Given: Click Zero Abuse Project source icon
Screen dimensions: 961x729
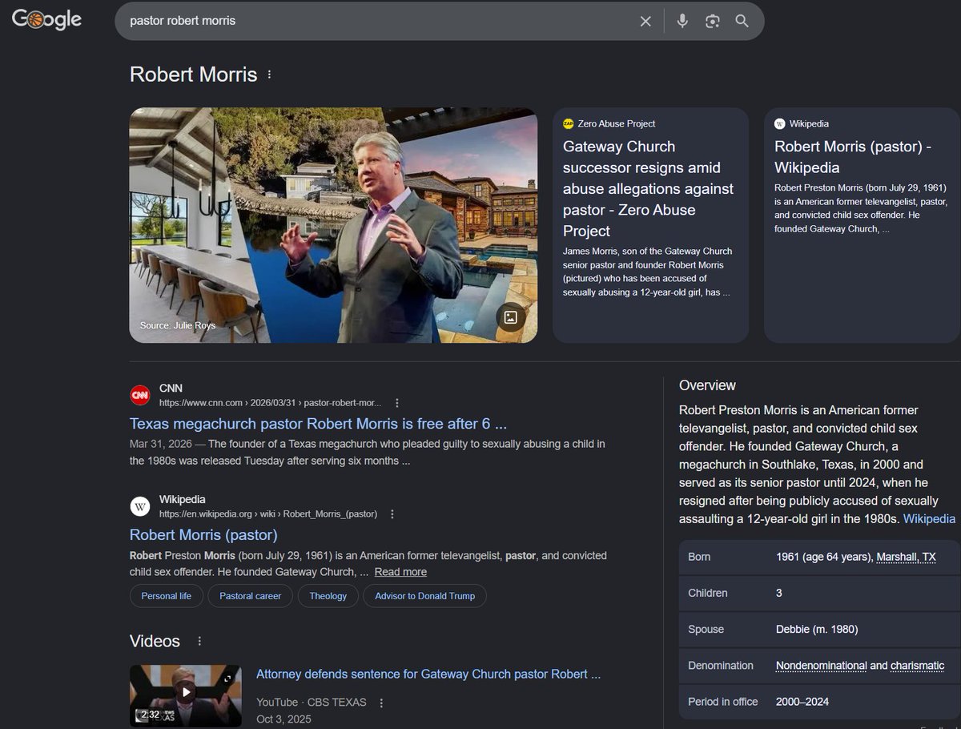Looking at the screenshot, I should pyautogui.click(x=569, y=123).
